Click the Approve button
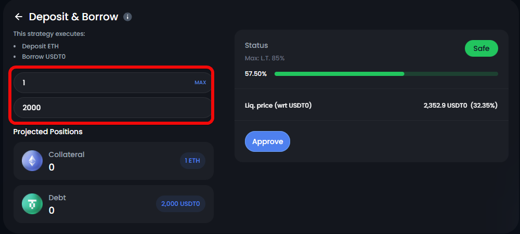 tap(267, 141)
